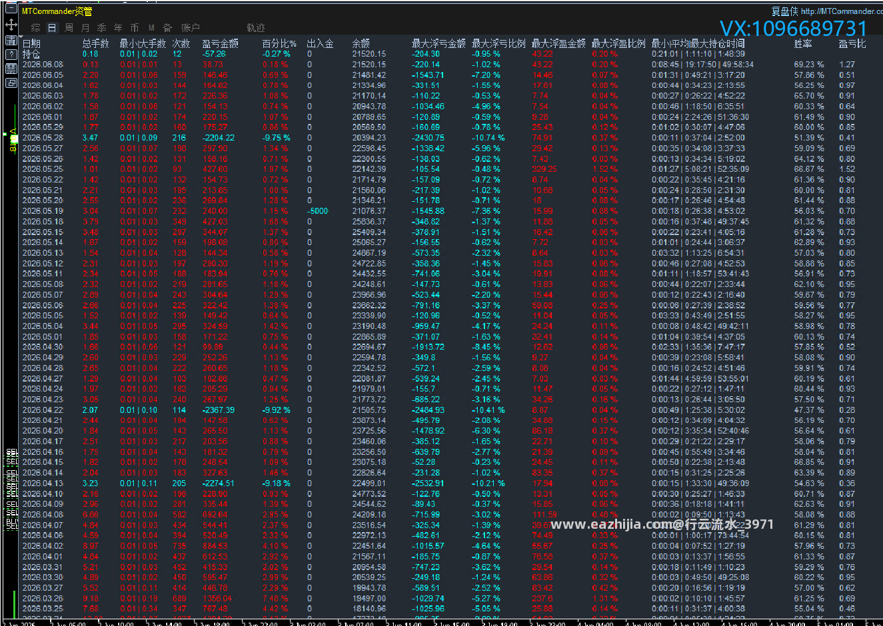
Task: Select the 持仓 row label
Action: pyautogui.click(x=31, y=54)
